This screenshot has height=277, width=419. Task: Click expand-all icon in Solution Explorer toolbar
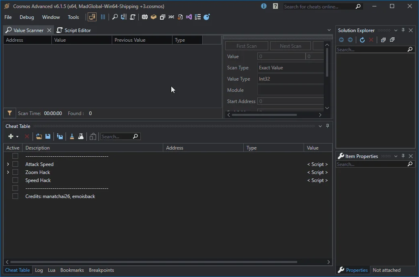(x=383, y=40)
